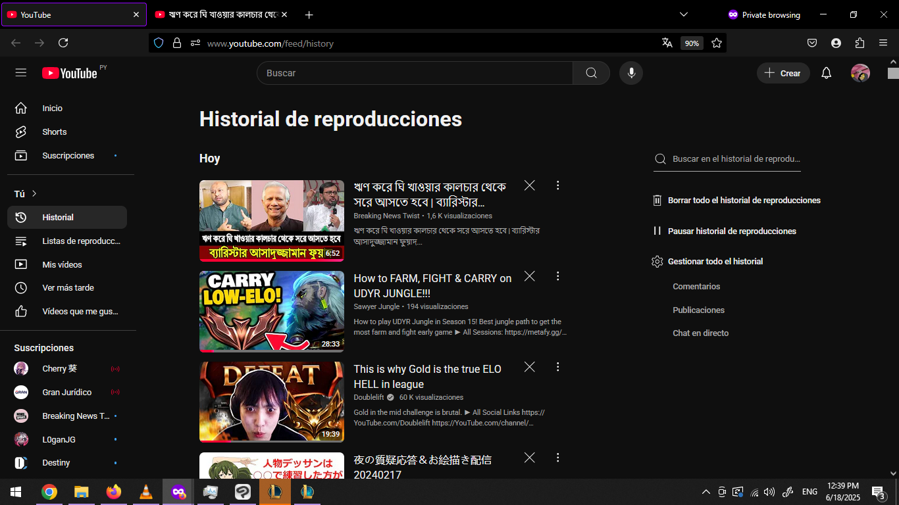Open Listas de reproducción in the sidebar
Viewport: 899px width, 505px height.
click(67, 241)
